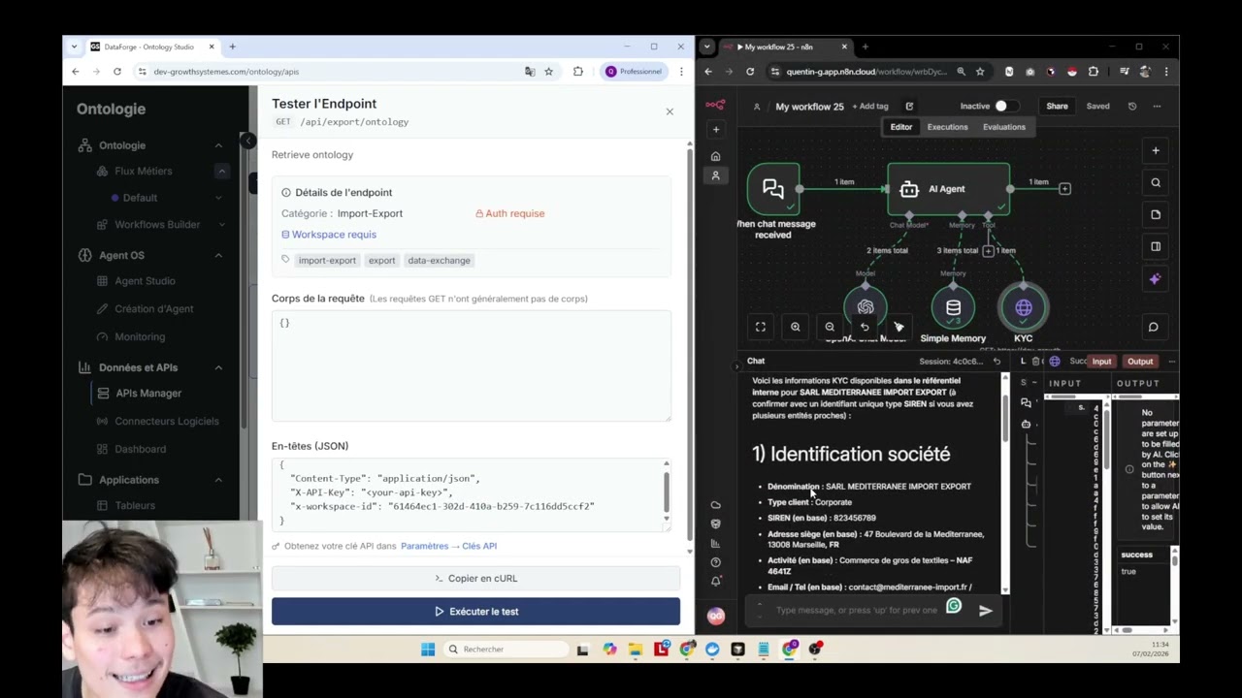This screenshot has width=1242, height=698.
Task: Add a sticky note on the canvas
Action: click(x=1155, y=214)
